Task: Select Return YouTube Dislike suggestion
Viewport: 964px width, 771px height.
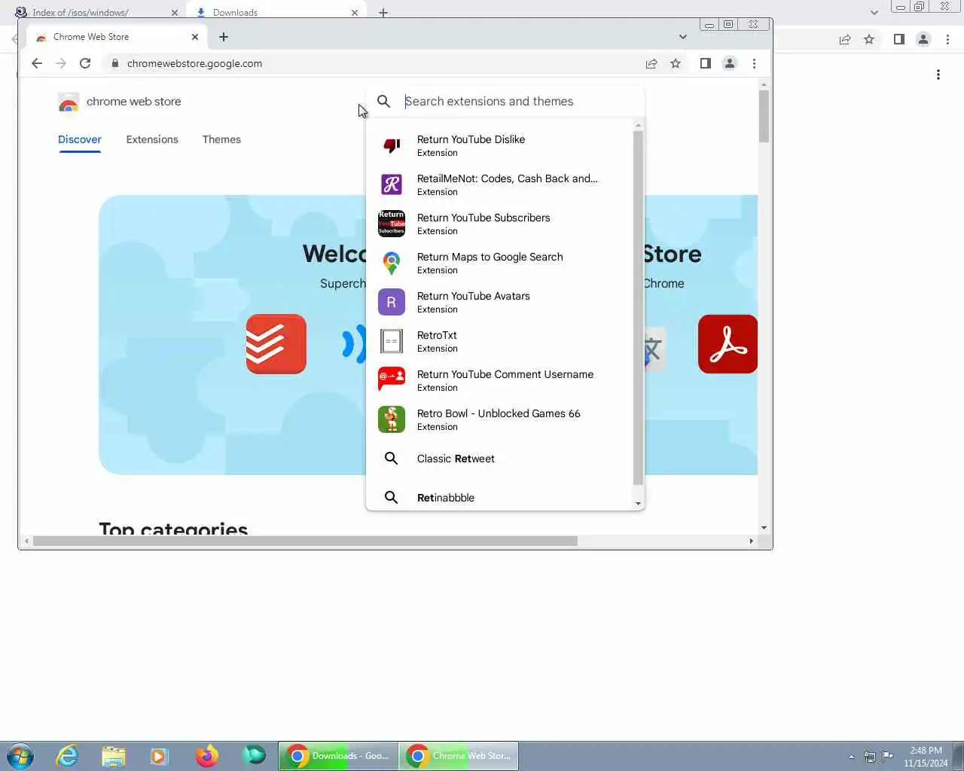Action: point(500,145)
